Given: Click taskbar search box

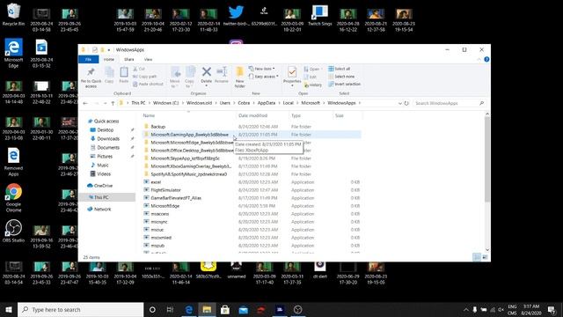Looking at the screenshot, I should point(80,309).
